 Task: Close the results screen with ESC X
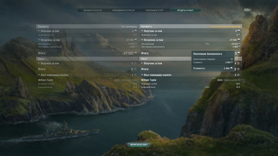(248, 10)
